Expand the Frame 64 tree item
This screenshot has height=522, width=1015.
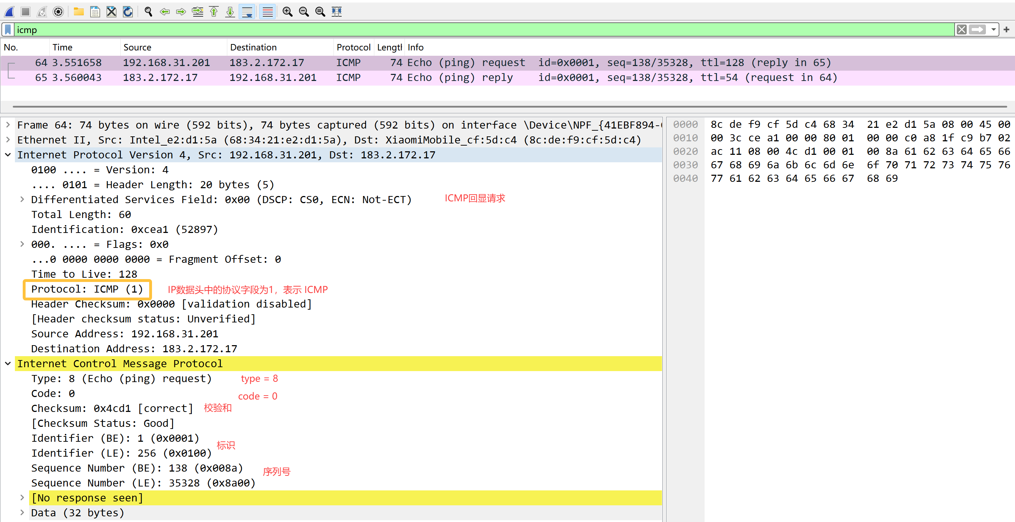(x=8, y=125)
